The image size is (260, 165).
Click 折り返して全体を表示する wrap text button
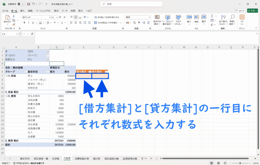[106, 17]
